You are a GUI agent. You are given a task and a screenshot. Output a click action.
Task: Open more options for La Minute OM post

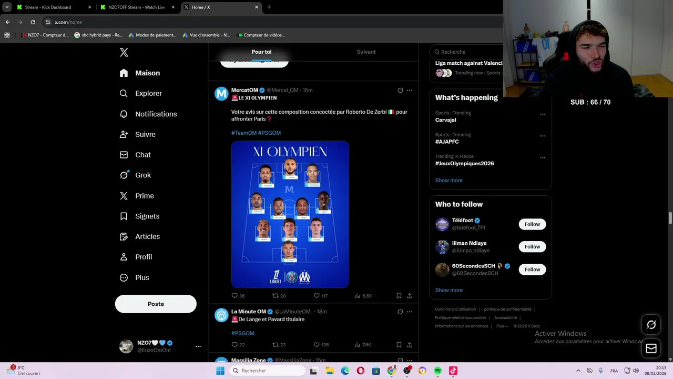tap(410, 312)
